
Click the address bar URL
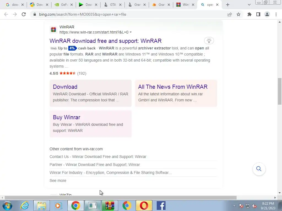[x=83, y=14]
